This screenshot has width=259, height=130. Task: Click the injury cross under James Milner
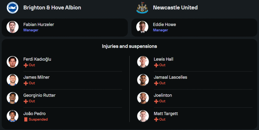(26, 83)
